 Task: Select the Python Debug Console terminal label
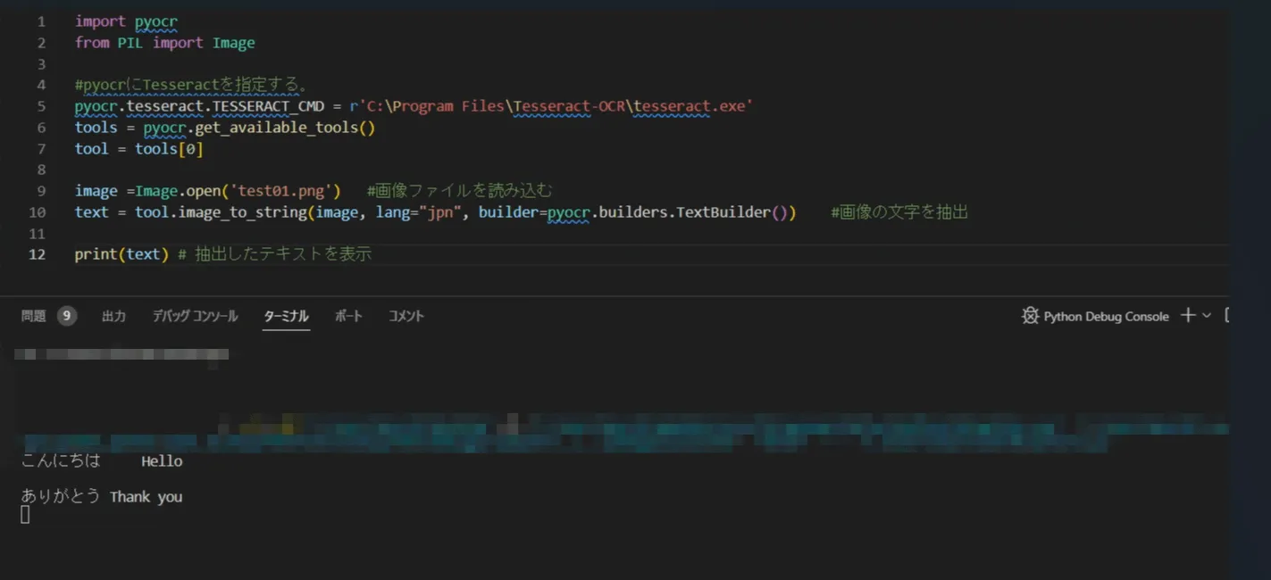point(1106,317)
